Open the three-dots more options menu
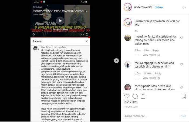 tap(184, 7)
